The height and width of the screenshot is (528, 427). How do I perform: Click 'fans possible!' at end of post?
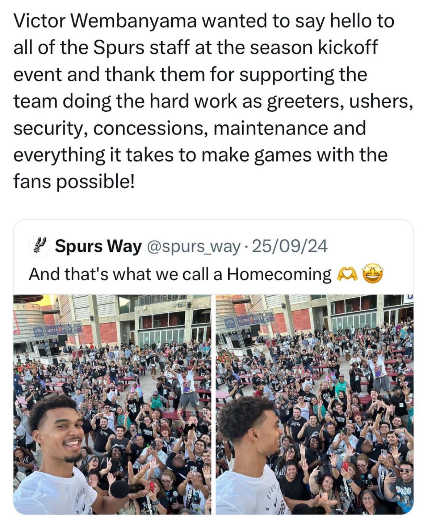click(x=74, y=181)
